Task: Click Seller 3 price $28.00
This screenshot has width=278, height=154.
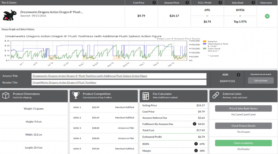Action: coord(96,128)
